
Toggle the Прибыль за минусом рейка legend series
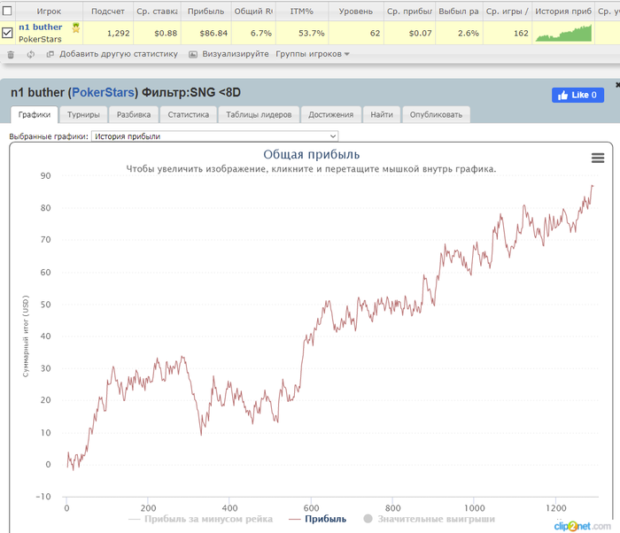[x=201, y=519]
